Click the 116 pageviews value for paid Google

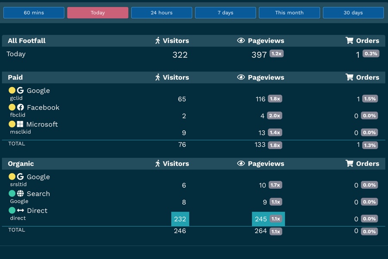coord(260,99)
